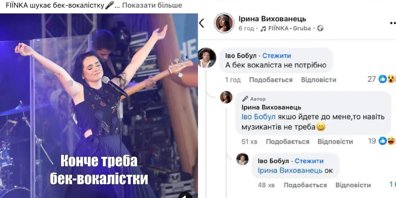The height and width of the screenshot is (198, 396).
Task: Open Іво Бобул's small avatar on 'ок' reply
Action: (243, 159)
